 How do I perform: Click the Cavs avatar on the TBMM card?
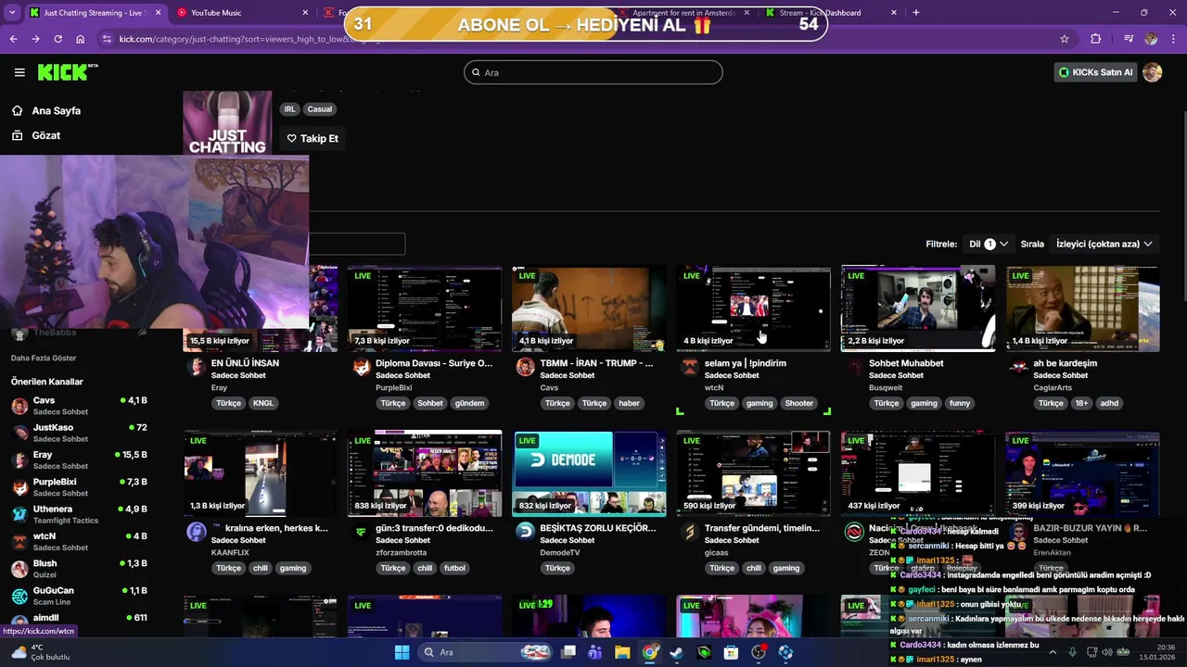[526, 367]
